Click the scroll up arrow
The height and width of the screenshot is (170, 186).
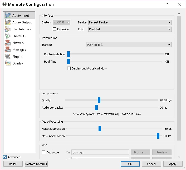(179, 14)
